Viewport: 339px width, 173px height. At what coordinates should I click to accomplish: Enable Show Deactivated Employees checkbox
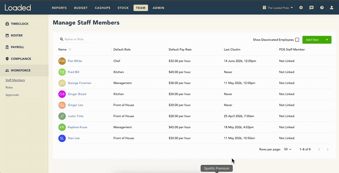pos(297,40)
